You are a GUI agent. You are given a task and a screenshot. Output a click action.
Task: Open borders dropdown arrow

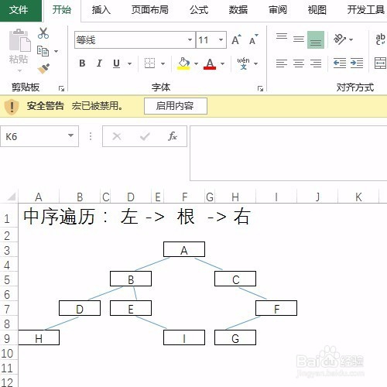coord(163,63)
